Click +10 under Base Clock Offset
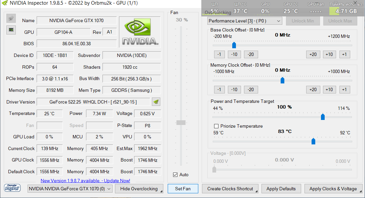Image resolution: width=365 pixels, height=198 pixels. [x=329, y=54]
